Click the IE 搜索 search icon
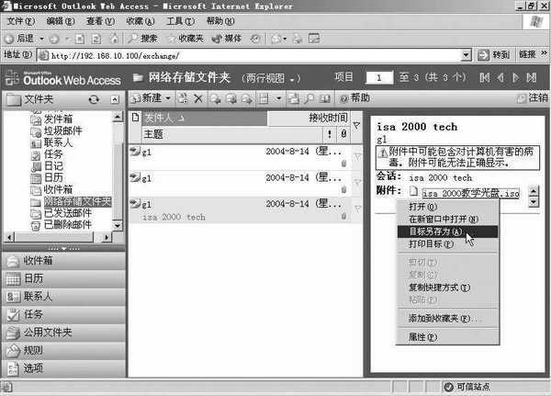The image size is (551, 396). [x=142, y=39]
